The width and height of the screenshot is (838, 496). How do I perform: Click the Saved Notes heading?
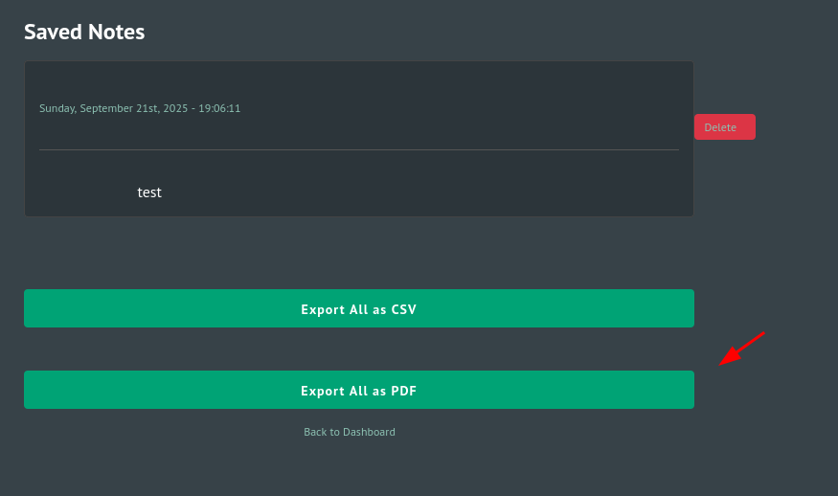84,32
